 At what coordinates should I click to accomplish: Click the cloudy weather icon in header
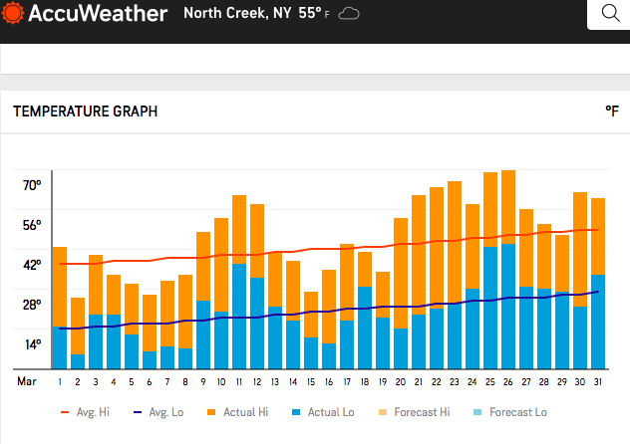click(x=349, y=14)
